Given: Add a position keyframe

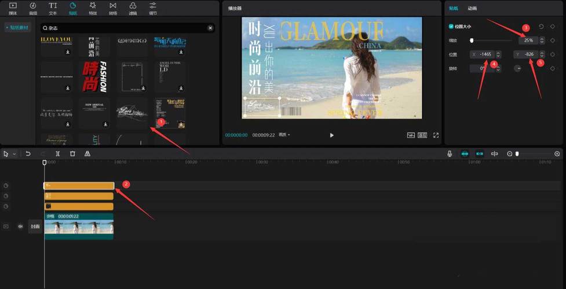Looking at the screenshot, I should click(552, 54).
